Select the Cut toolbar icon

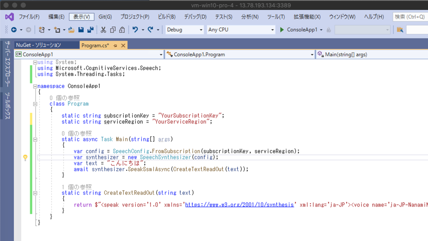(x=103, y=30)
